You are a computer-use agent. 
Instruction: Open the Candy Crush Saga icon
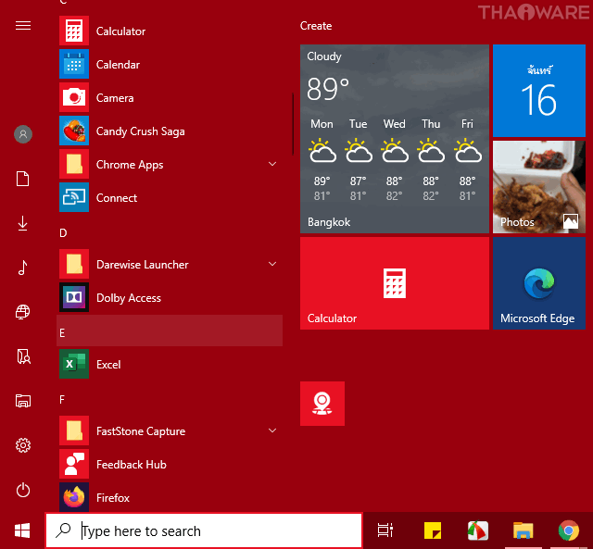(74, 131)
